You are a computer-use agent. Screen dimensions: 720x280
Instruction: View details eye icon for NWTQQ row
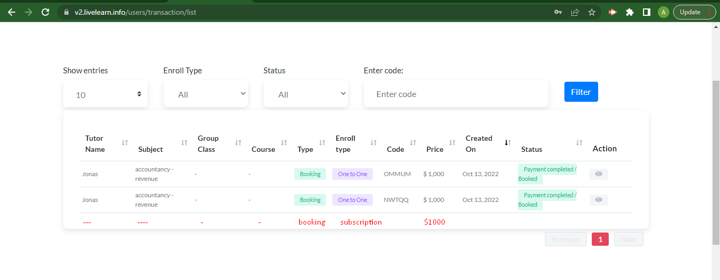coord(599,200)
